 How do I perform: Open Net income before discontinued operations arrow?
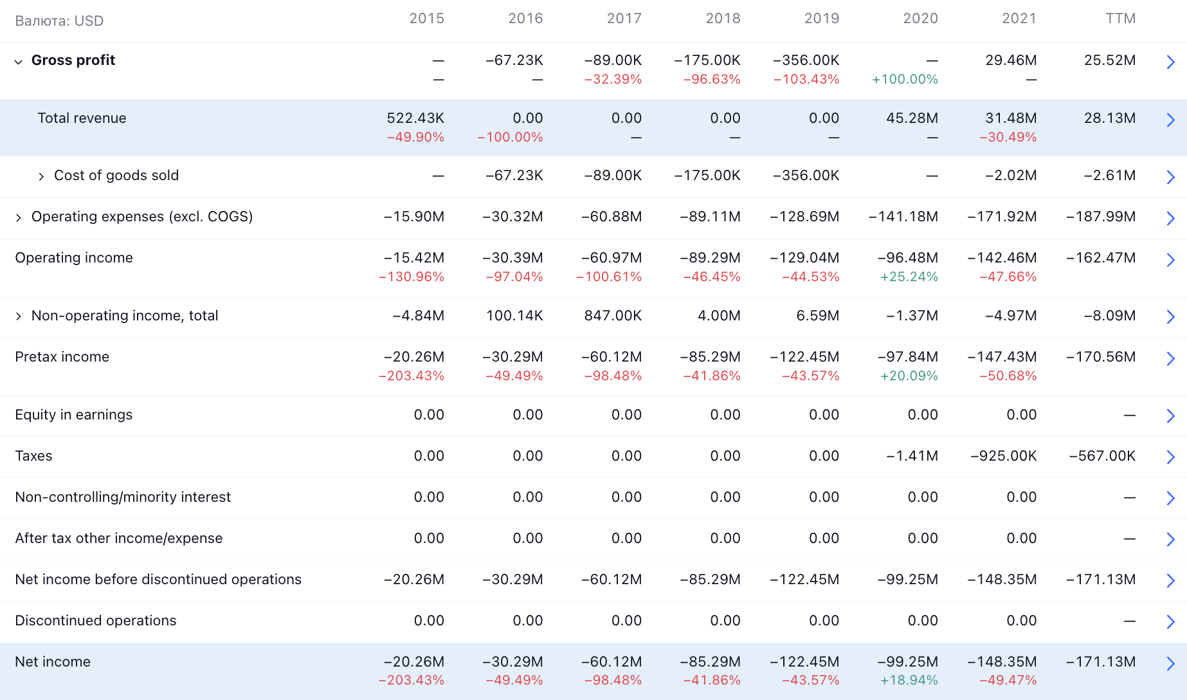click(x=1170, y=580)
